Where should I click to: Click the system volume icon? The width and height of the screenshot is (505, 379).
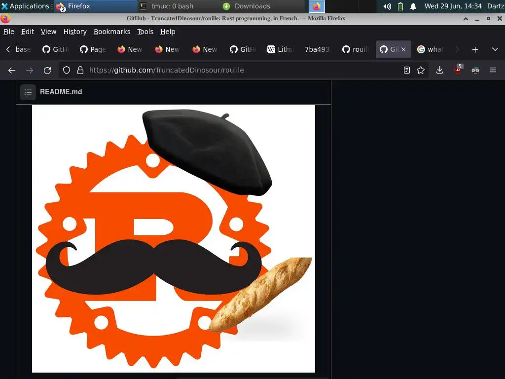click(x=387, y=6)
